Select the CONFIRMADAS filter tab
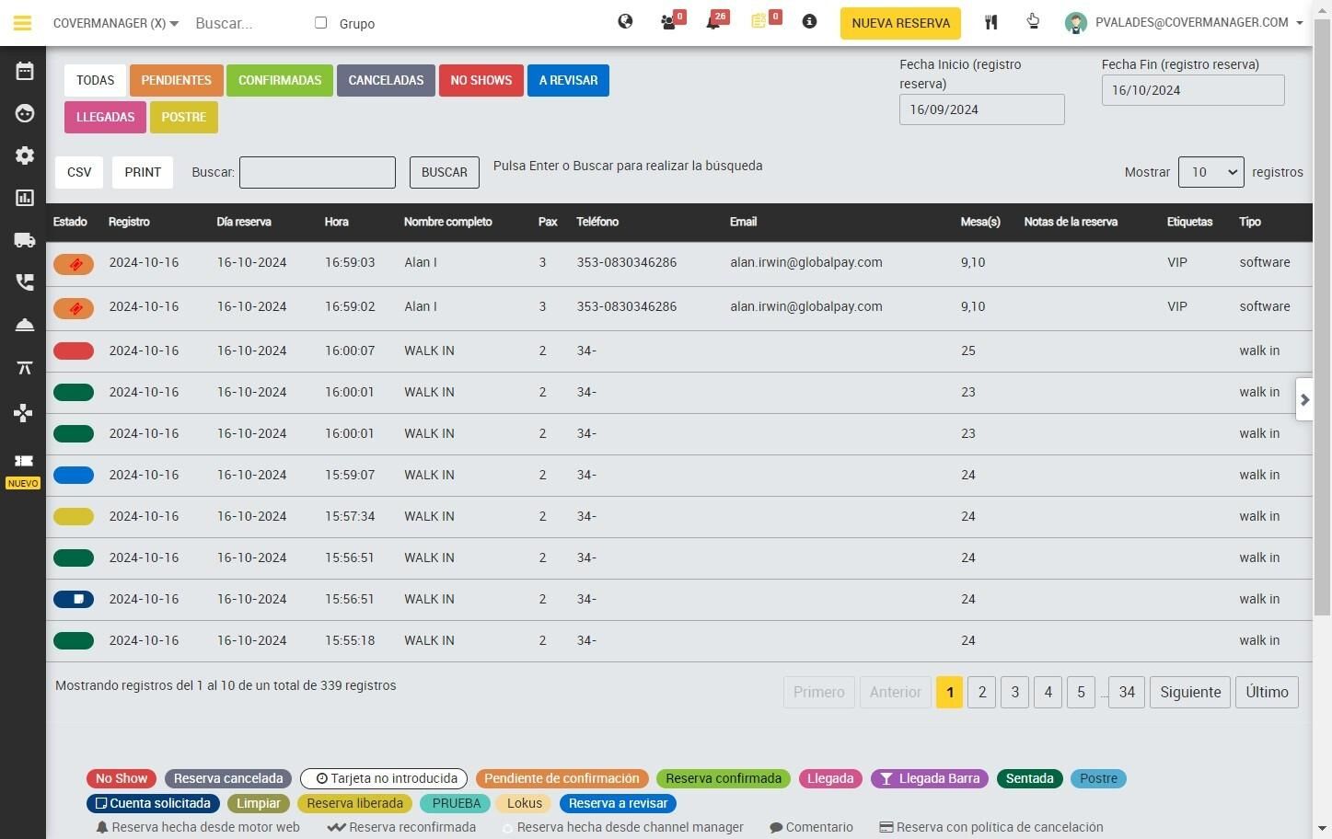The height and width of the screenshot is (839, 1332). tap(280, 80)
